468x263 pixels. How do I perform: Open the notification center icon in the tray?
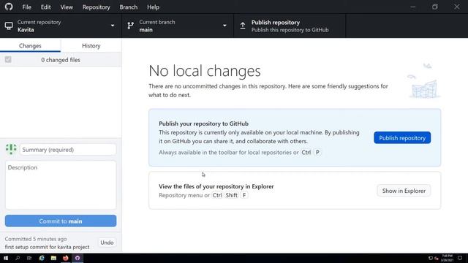tap(460, 258)
